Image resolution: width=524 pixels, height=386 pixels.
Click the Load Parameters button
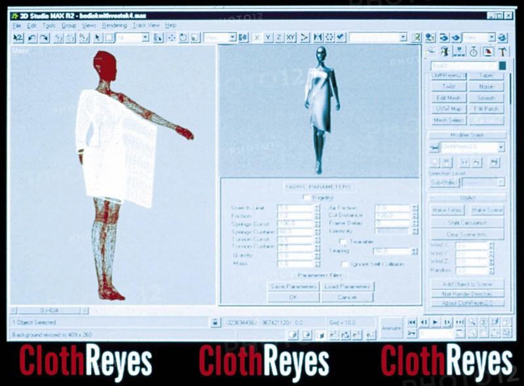(x=347, y=286)
